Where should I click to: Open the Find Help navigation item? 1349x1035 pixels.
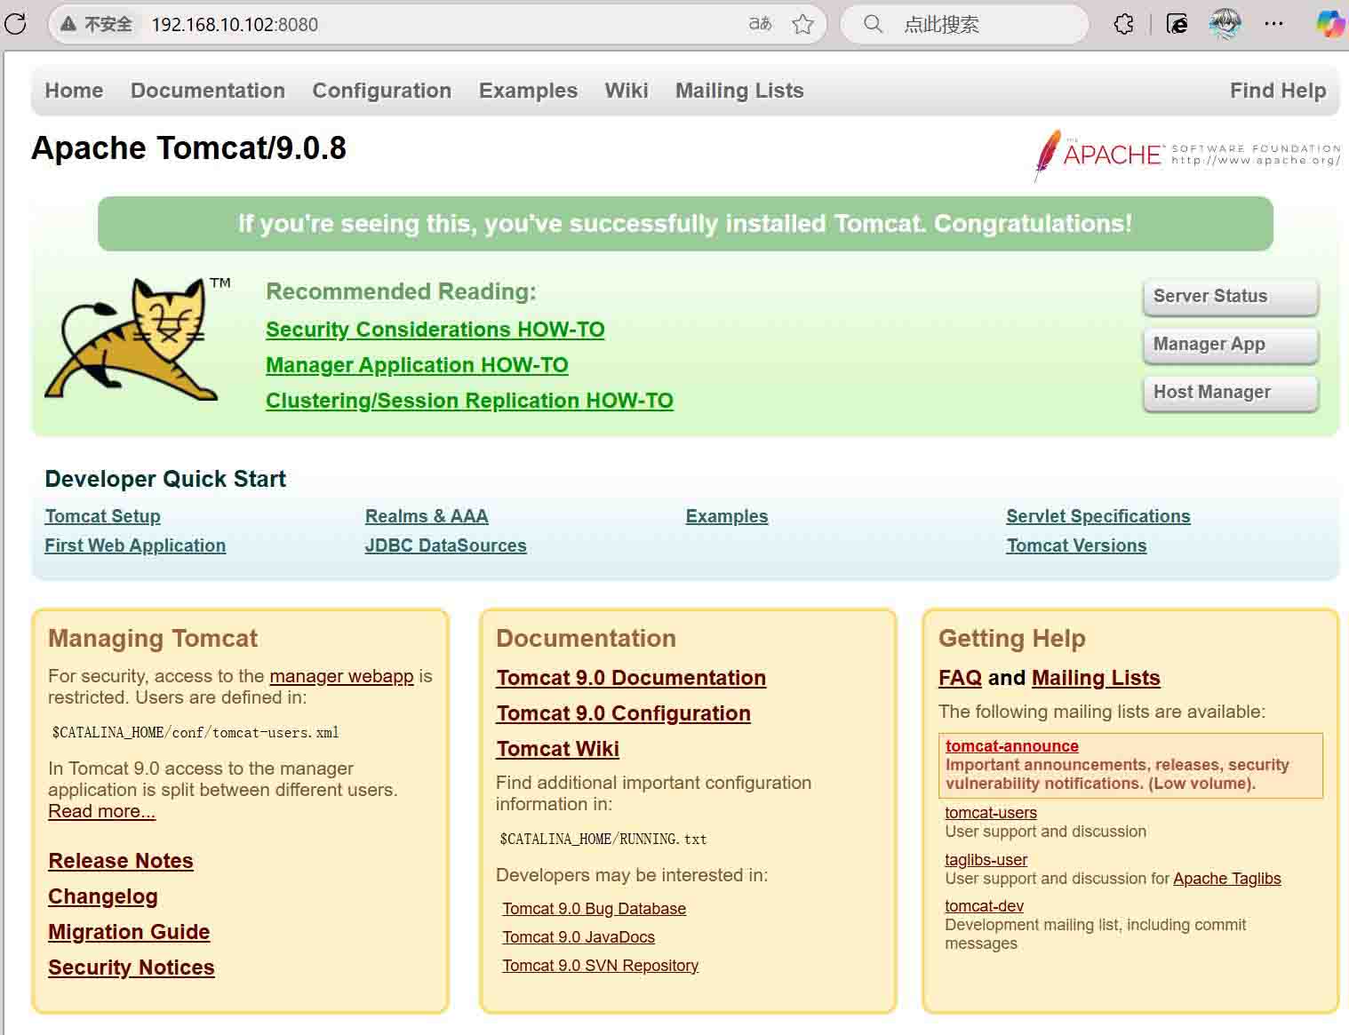[x=1278, y=91]
